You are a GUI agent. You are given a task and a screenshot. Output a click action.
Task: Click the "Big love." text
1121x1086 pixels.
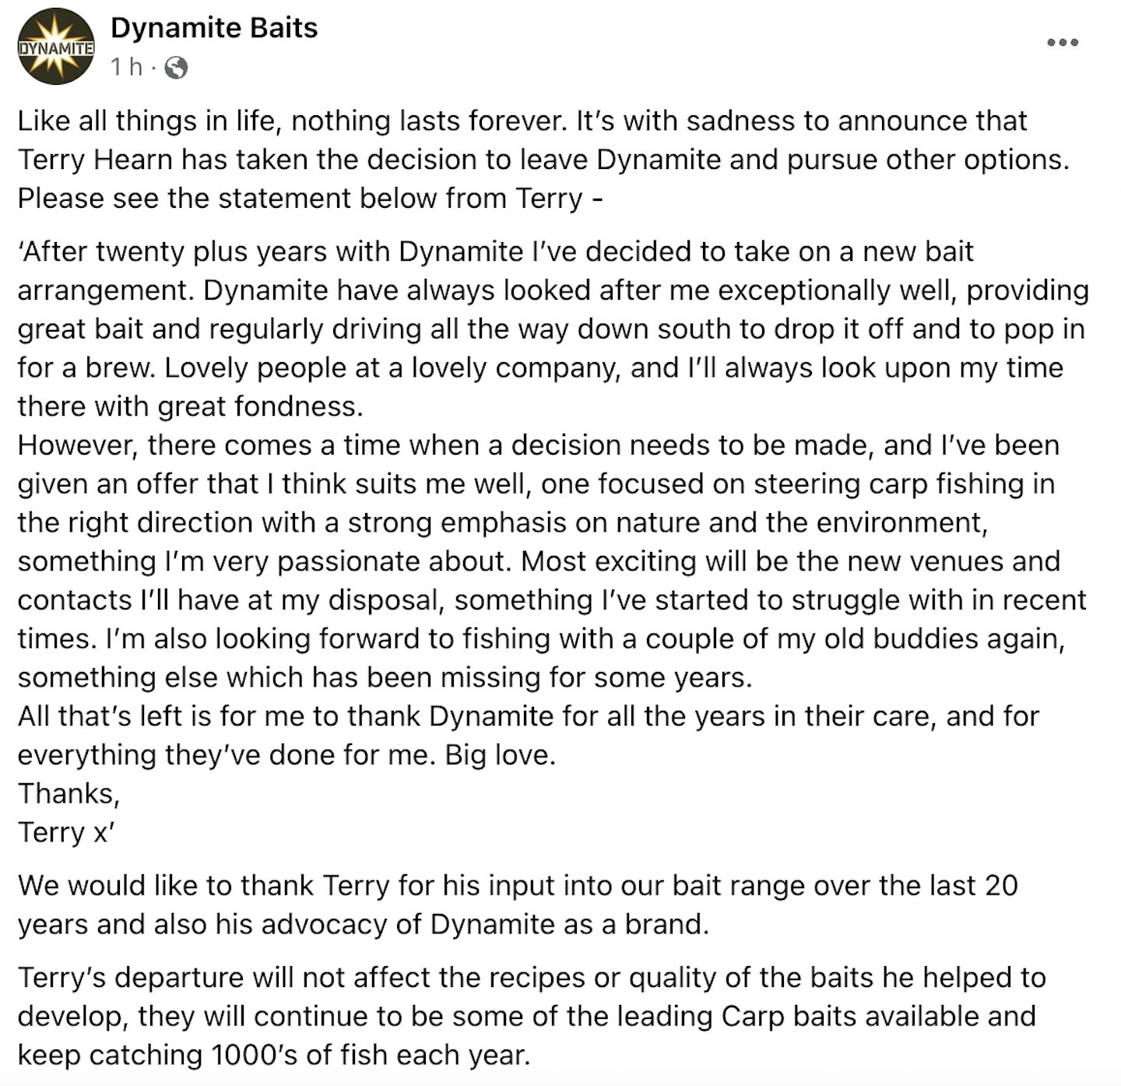click(500, 755)
